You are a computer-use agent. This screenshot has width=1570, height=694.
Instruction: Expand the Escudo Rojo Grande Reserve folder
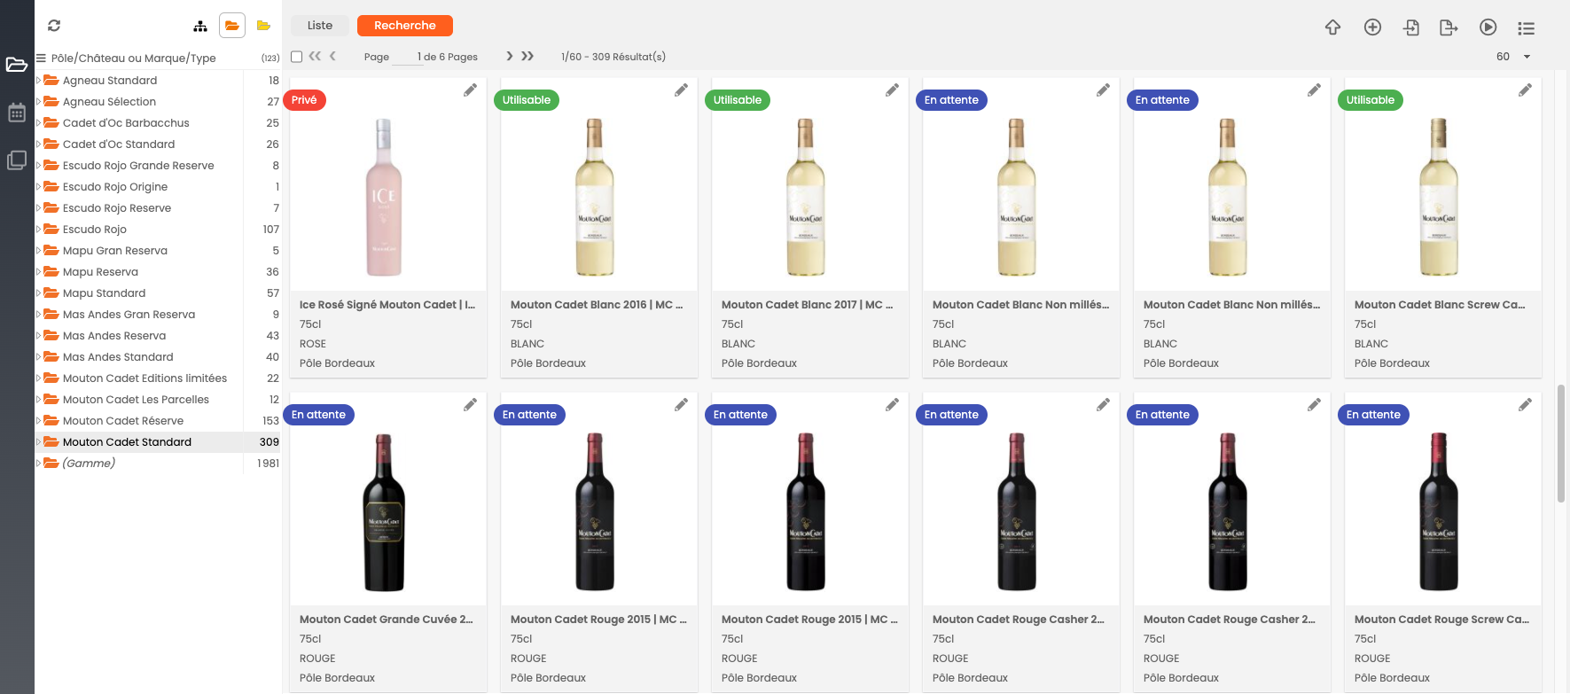point(38,166)
